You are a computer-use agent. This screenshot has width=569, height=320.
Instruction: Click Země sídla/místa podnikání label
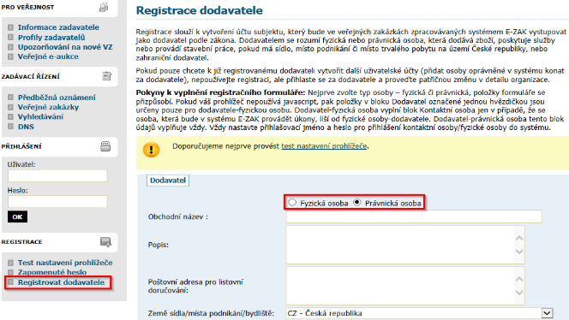click(211, 313)
